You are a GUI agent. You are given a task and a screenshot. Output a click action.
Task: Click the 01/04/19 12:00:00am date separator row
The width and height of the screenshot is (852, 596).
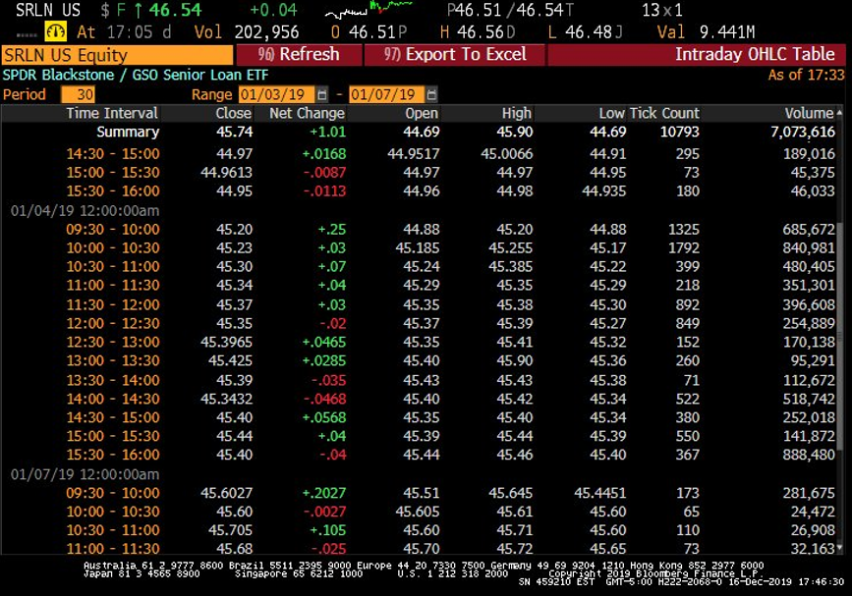[x=85, y=210]
